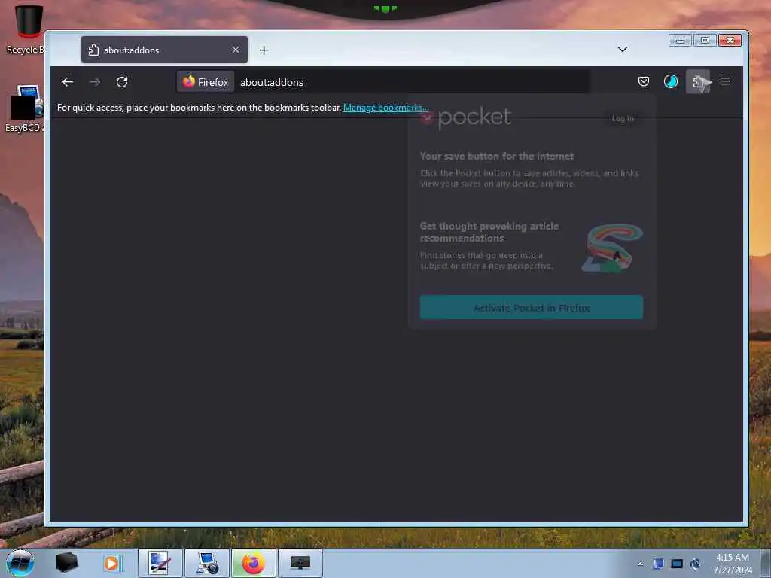Click Activate Pocket in Firefox button
The image size is (771, 578).
pos(531,308)
